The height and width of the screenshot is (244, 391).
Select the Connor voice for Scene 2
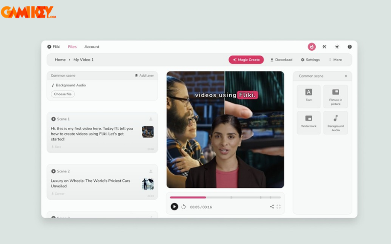pos(58,193)
